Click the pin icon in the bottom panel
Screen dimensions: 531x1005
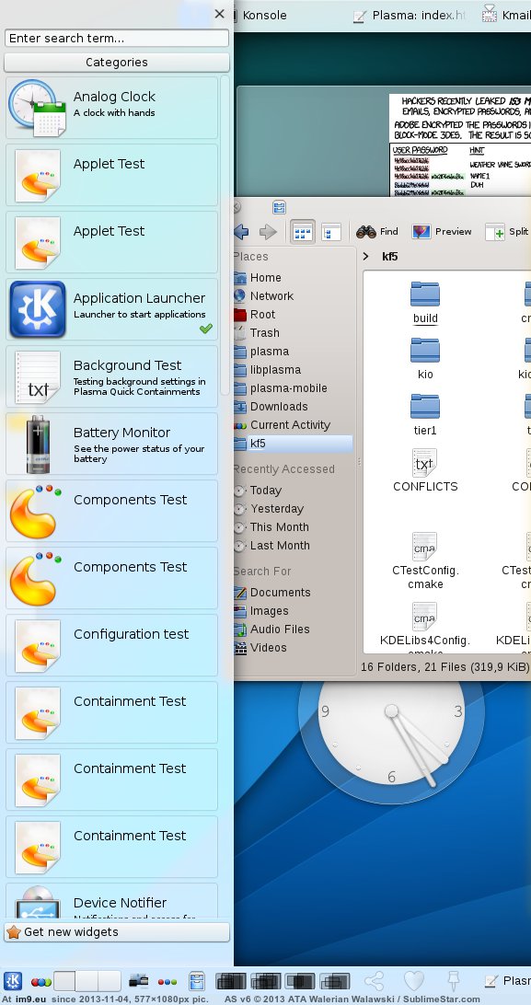[453, 981]
